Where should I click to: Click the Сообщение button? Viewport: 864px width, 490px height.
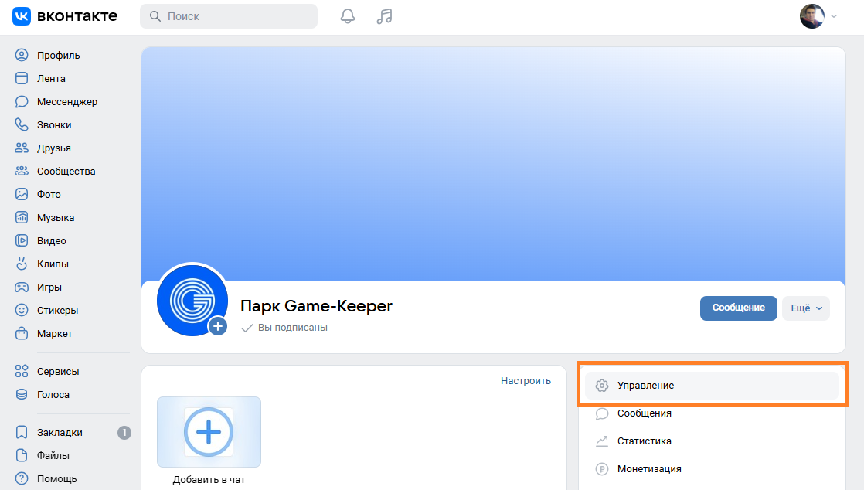click(738, 308)
